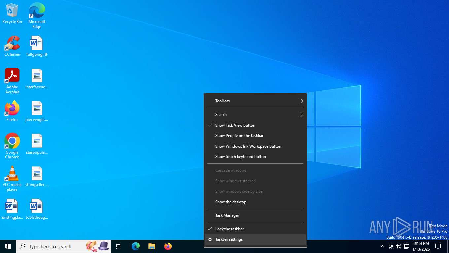Click the Task View taskbar button
The height and width of the screenshot is (253, 449).
tap(119, 246)
